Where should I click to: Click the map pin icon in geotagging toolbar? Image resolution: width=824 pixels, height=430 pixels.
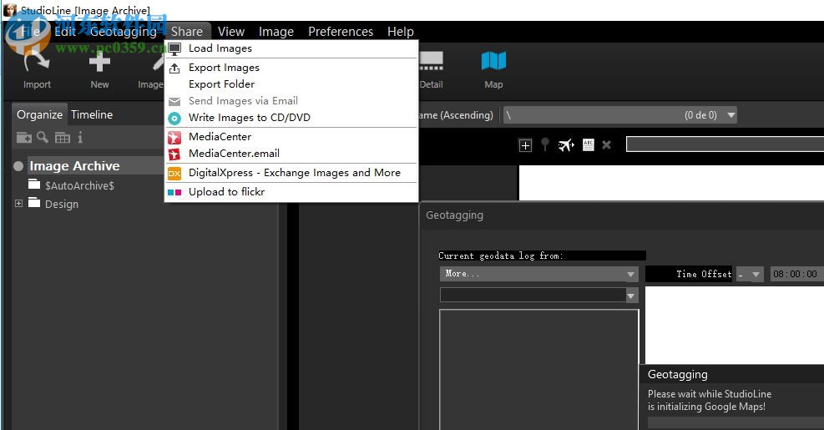tap(545, 144)
